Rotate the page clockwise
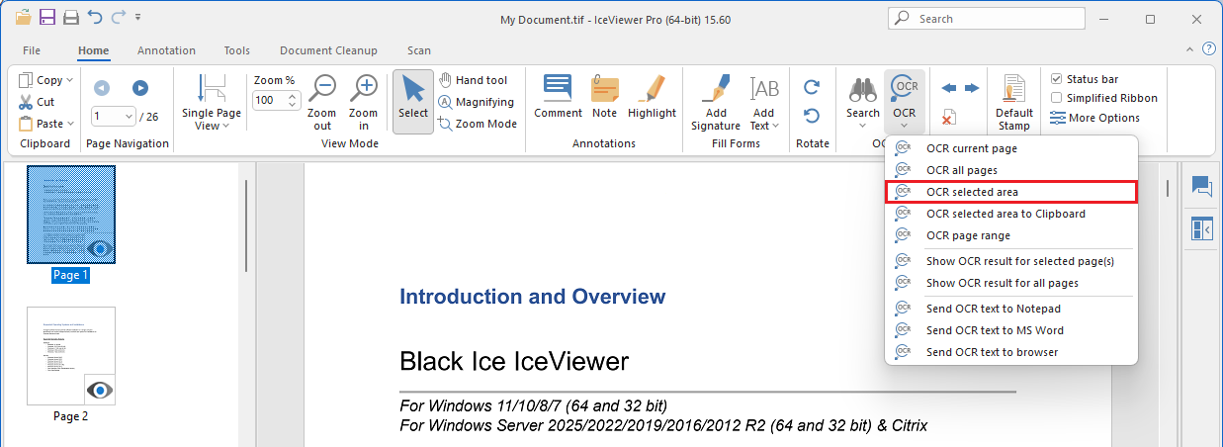1223x447 pixels. tap(812, 87)
